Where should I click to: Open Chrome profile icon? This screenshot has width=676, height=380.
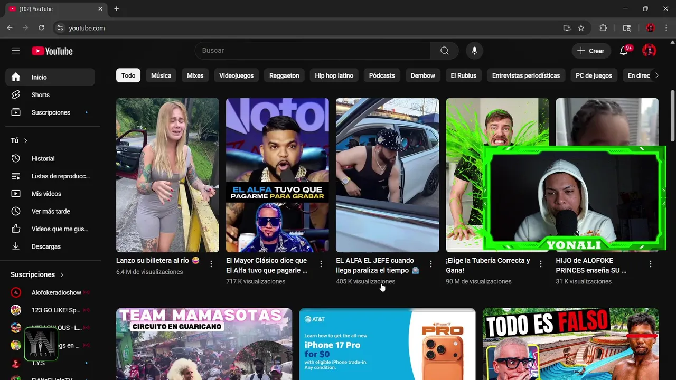pyautogui.click(x=650, y=28)
